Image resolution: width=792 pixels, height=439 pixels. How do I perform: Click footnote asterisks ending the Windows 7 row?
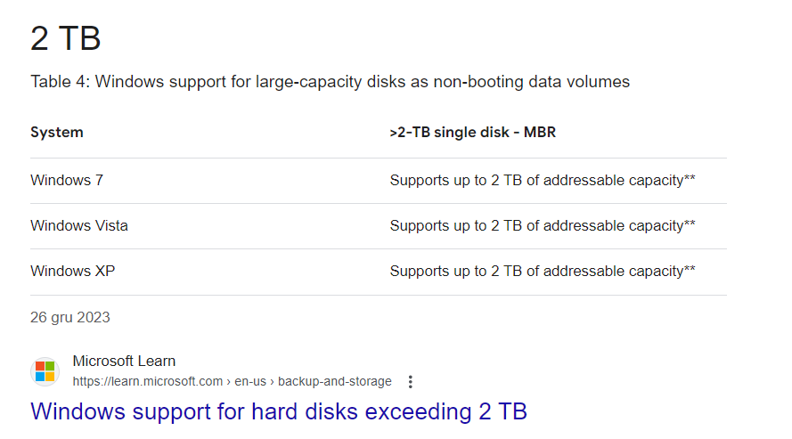click(x=690, y=177)
